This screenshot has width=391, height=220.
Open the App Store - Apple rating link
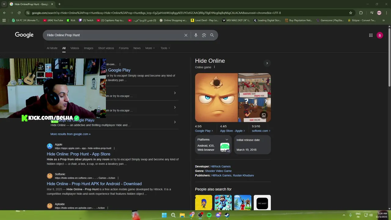point(232,131)
